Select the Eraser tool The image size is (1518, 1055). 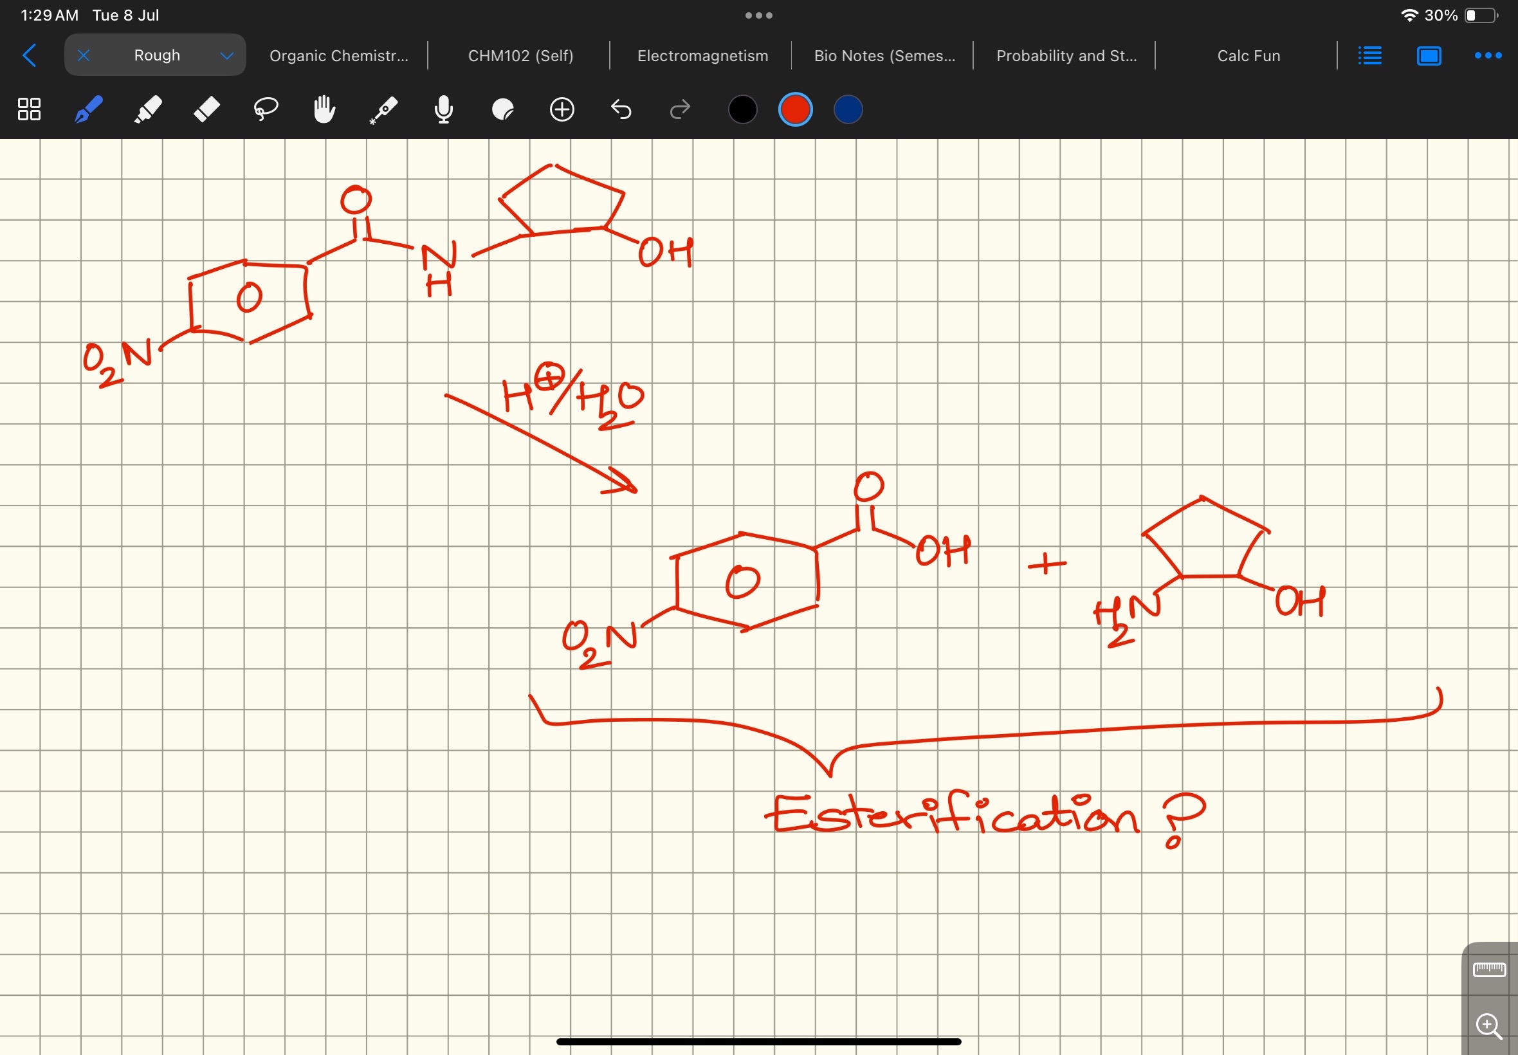tap(206, 109)
